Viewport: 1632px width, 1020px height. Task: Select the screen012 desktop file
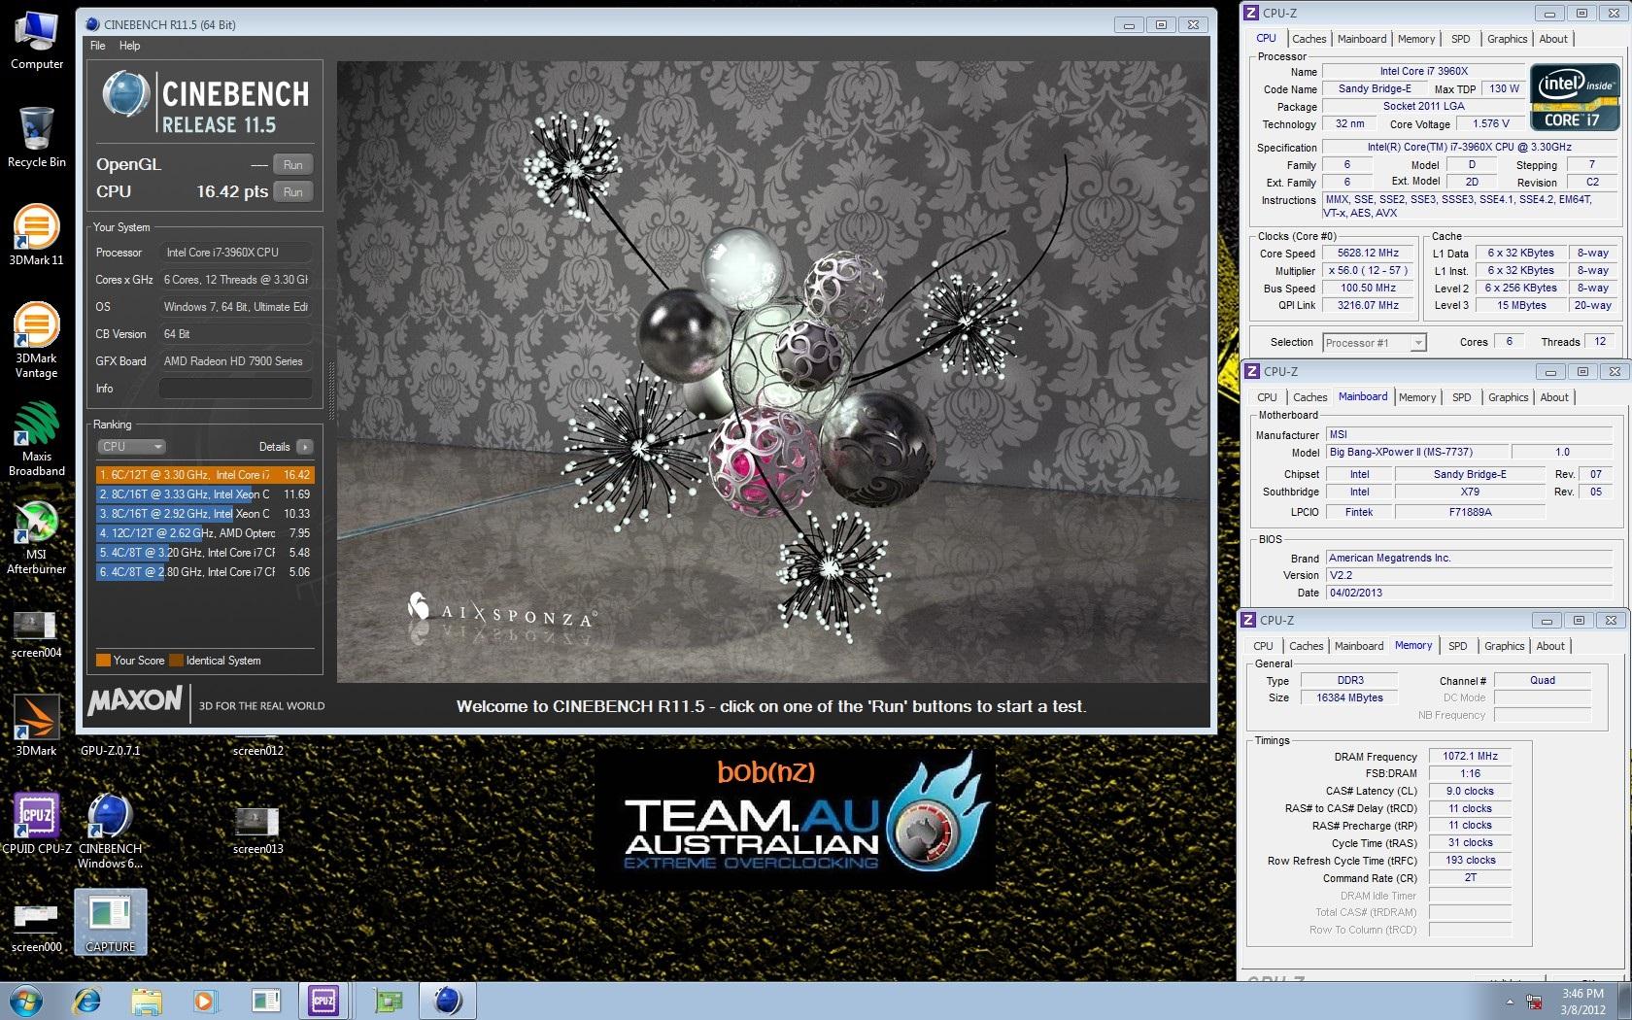pyautogui.click(x=257, y=750)
